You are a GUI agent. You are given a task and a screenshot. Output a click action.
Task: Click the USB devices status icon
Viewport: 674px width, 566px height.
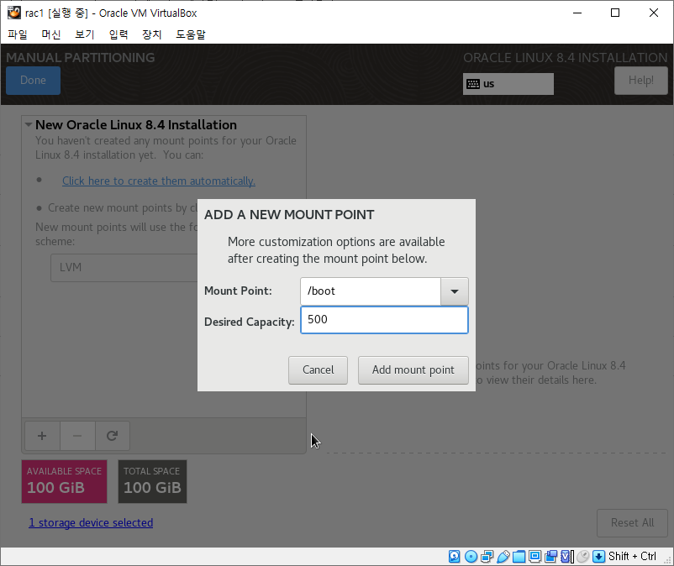coord(503,557)
